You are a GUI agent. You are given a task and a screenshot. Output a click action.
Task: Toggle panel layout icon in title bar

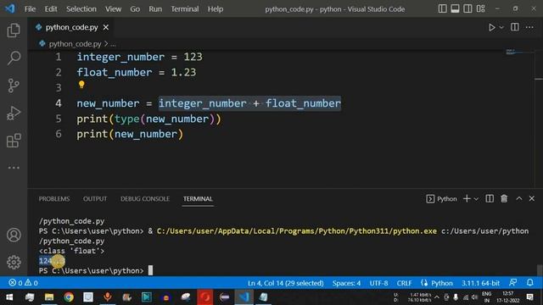[x=455, y=8]
